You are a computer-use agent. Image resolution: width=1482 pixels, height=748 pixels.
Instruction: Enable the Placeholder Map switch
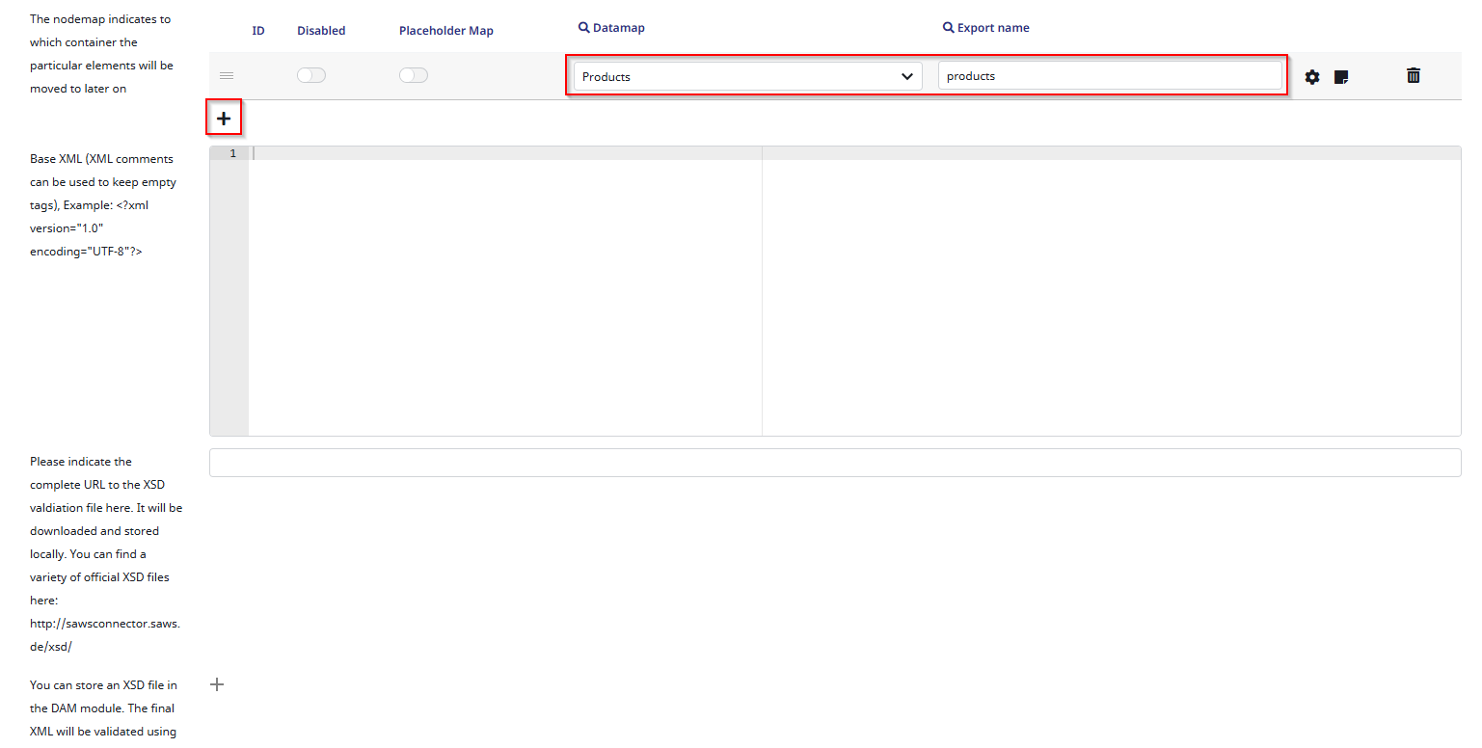pyautogui.click(x=414, y=75)
